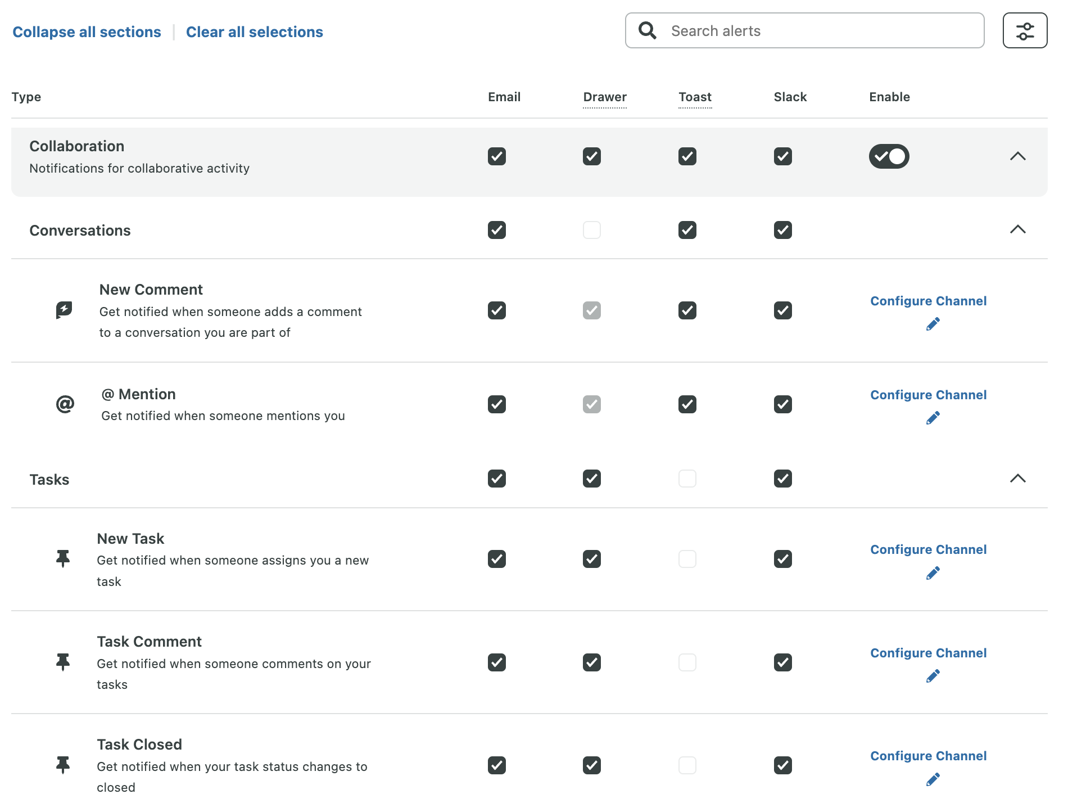
Task: Click the Toast column header
Action: pyautogui.click(x=695, y=97)
